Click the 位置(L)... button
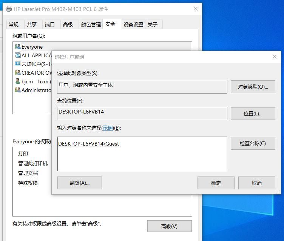This screenshot has width=284, height=241. tap(253, 114)
